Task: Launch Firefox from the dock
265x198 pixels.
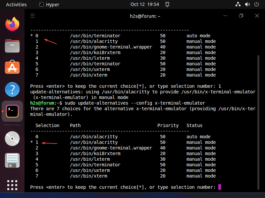Action: coord(12,24)
